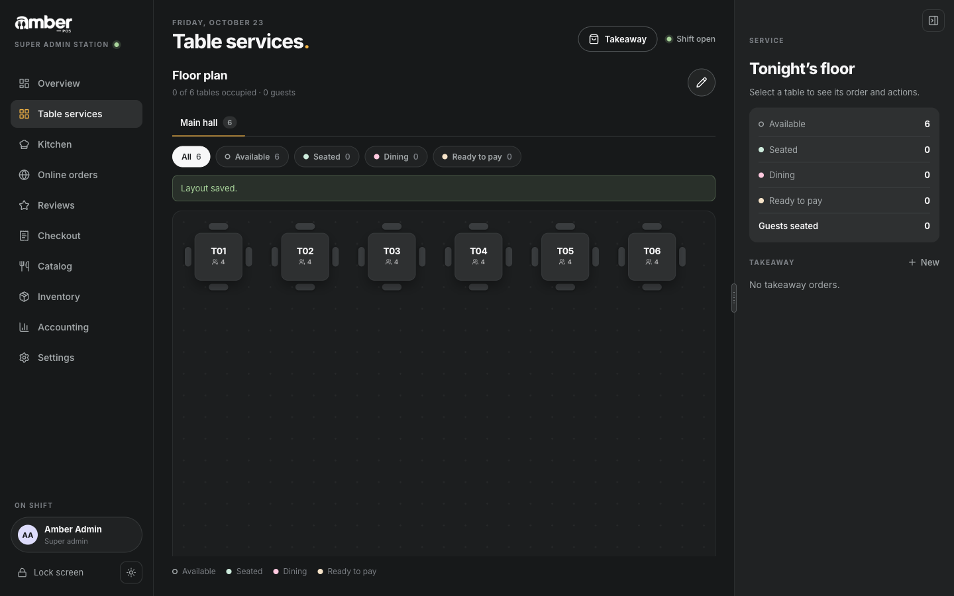The height and width of the screenshot is (596, 954).
Task: Click the pencil edit floor plan icon
Action: (x=702, y=83)
